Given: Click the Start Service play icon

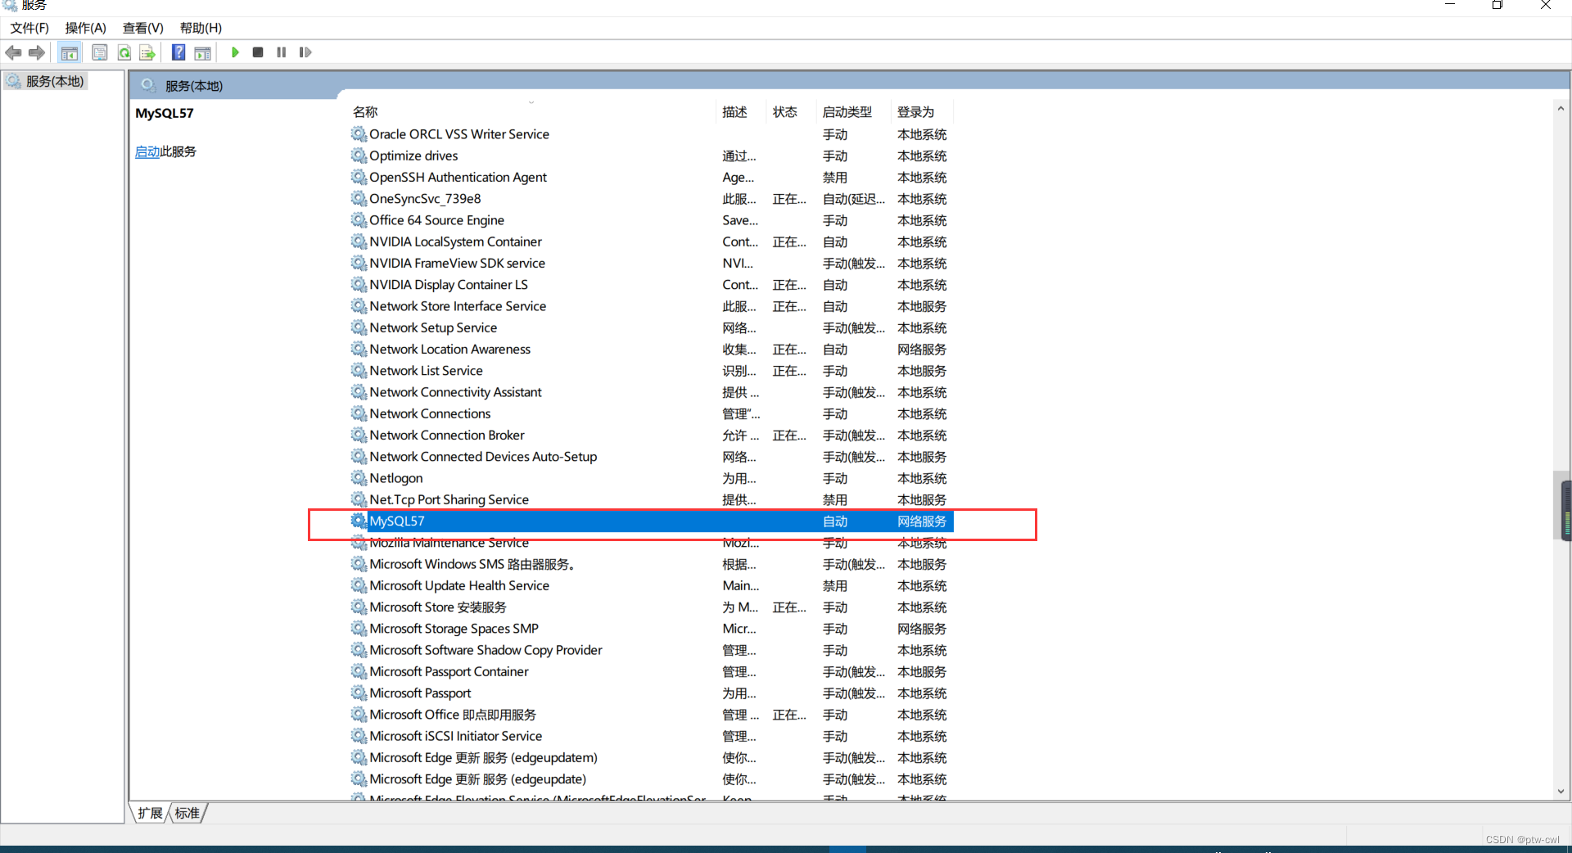Looking at the screenshot, I should (x=235, y=52).
